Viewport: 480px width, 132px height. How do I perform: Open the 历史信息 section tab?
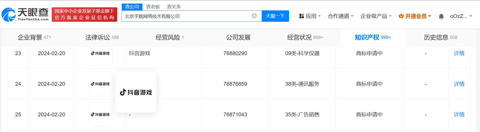pos(440,37)
